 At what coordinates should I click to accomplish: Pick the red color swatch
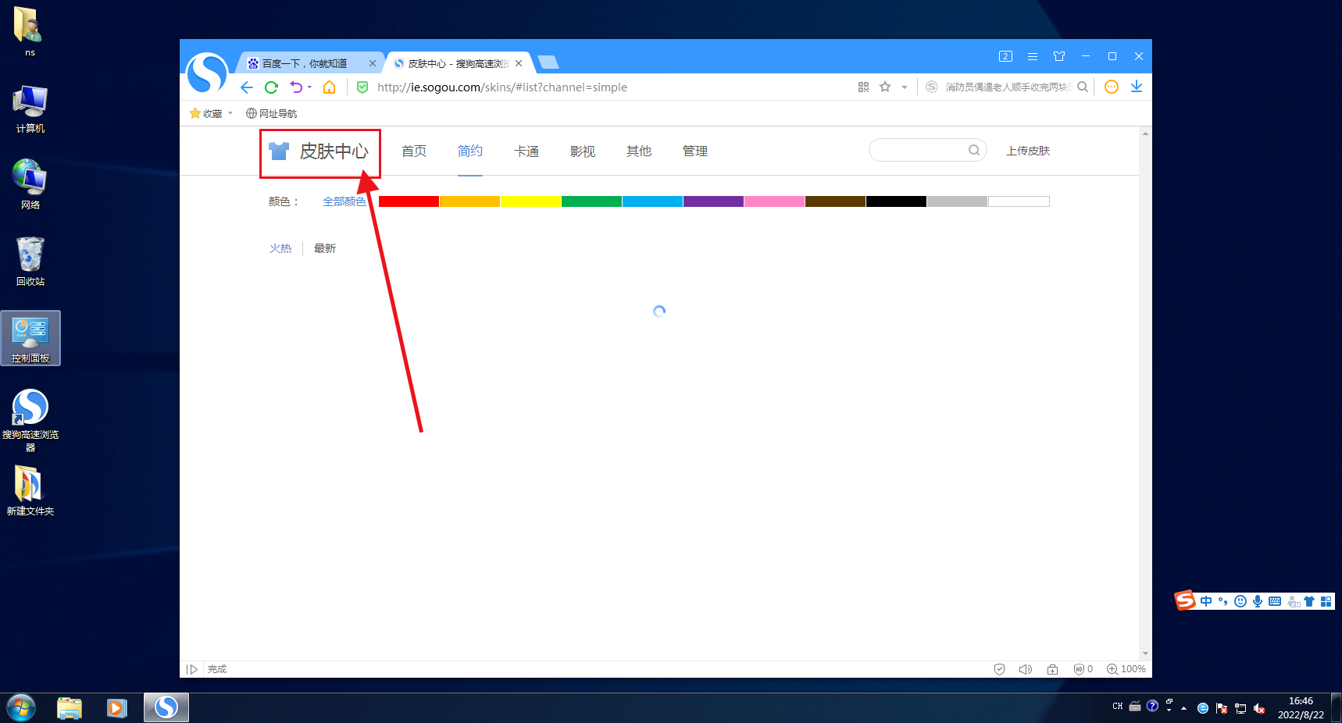[409, 201]
